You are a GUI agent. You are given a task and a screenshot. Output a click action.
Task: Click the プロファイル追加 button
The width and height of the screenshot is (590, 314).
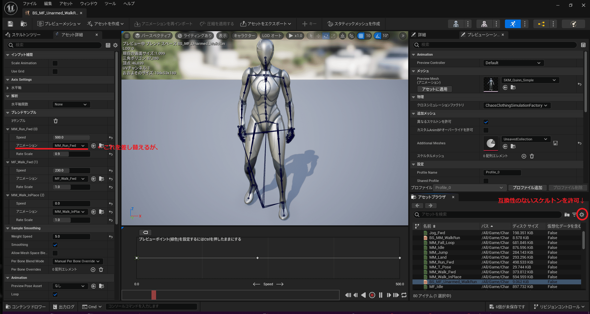(527, 188)
